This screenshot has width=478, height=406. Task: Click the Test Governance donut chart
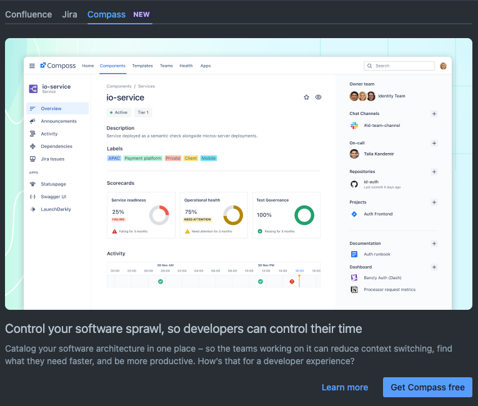point(304,215)
